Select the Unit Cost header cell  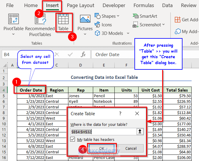point(151,90)
